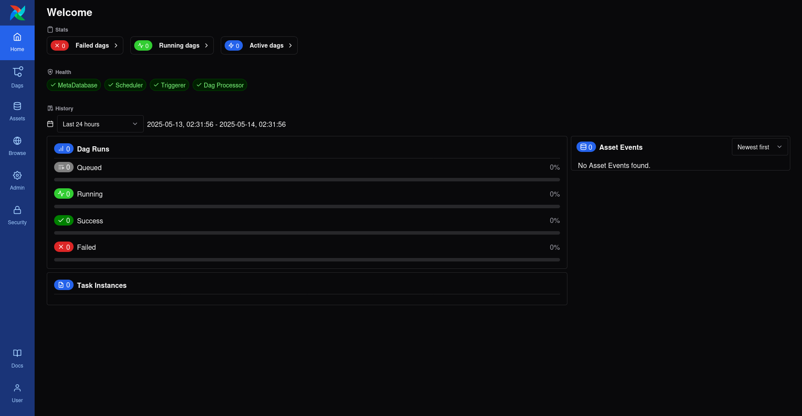This screenshot has width=802, height=416.
Task: Click the calendar icon beside Last 24 hours
Action: point(50,124)
